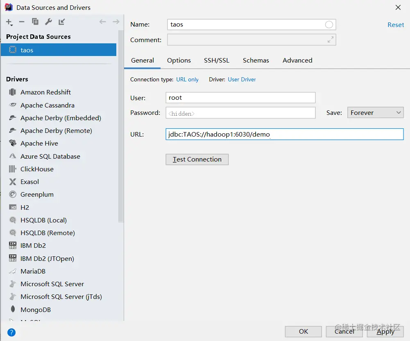This screenshot has height=341, width=410.
Task: Click the Reset link
Action: (x=396, y=25)
